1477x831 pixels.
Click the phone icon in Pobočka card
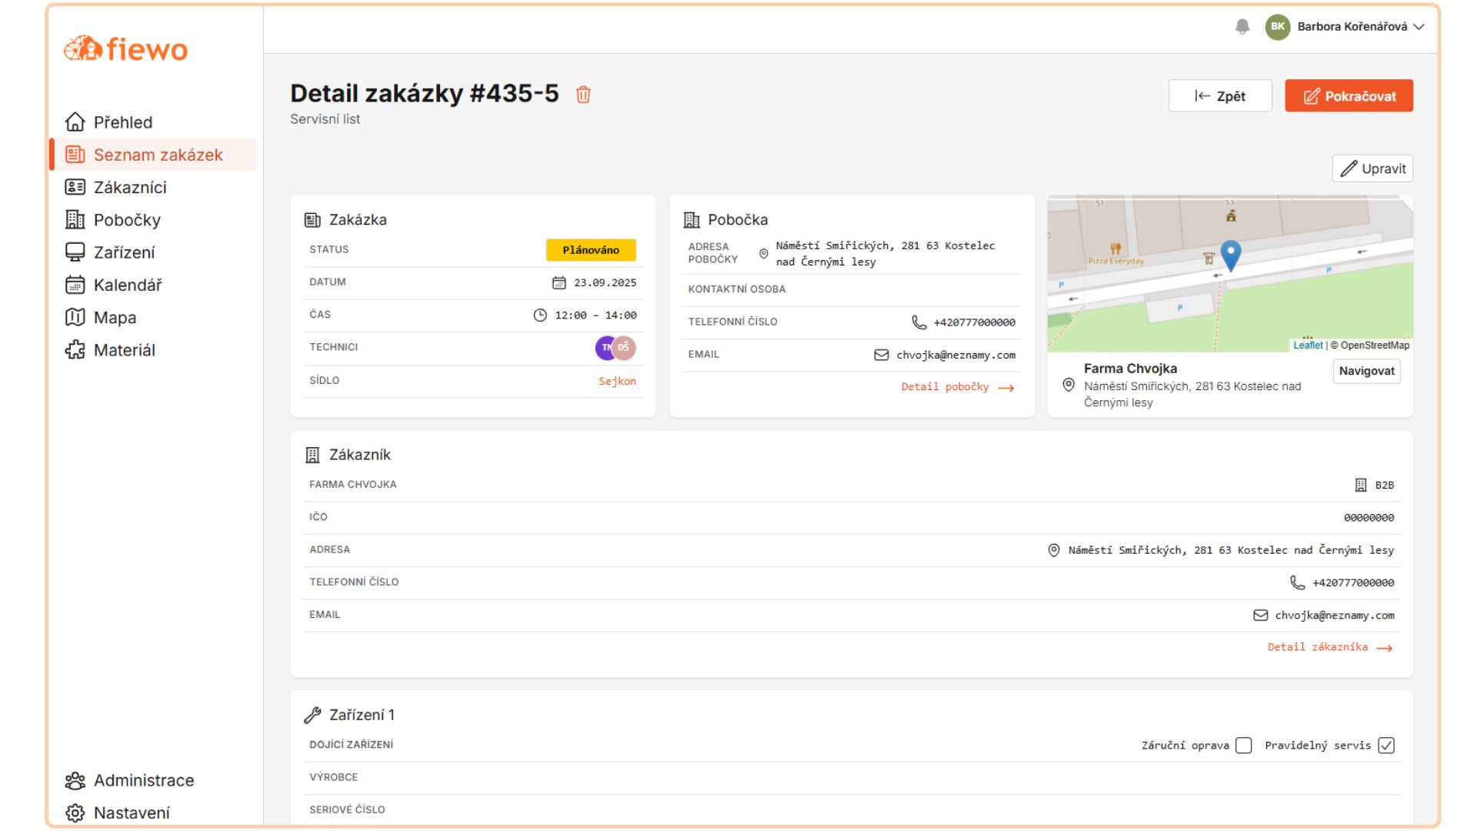(919, 322)
